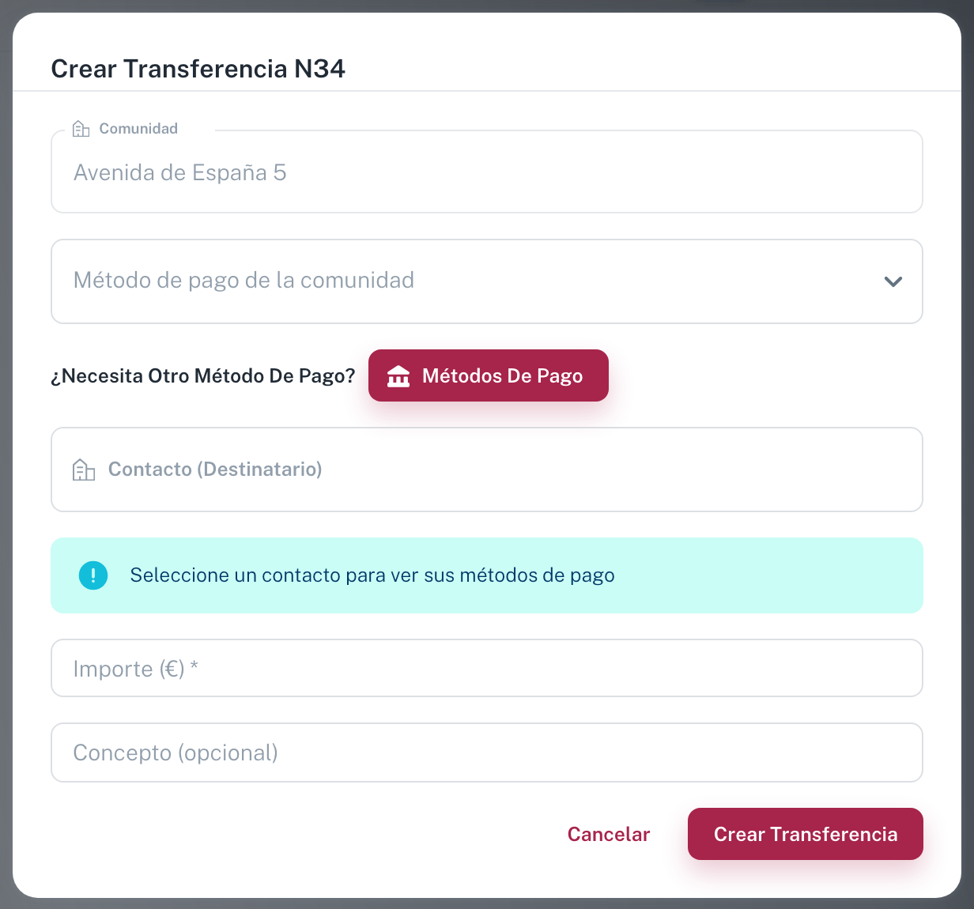
Task: Focus the Concepto (opcional) input field
Action: (x=487, y=752)
